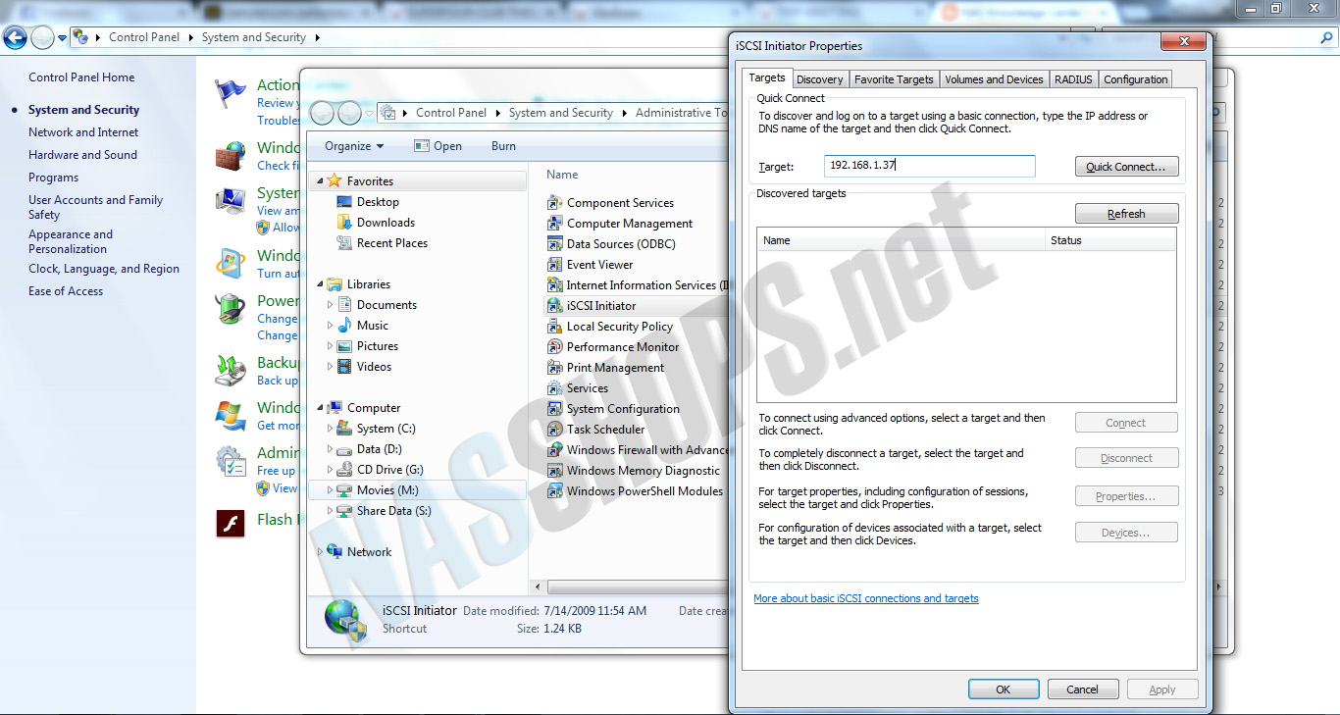This screenshot has width=1340, height=715.
Task: Click the Administrative Tools checklist icon
Action: 231,461
